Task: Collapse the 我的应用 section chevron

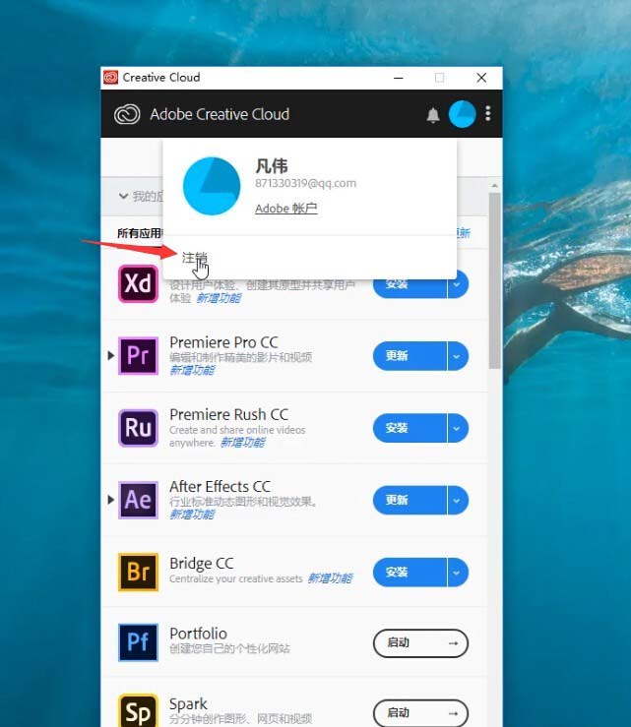Action: 123,196
